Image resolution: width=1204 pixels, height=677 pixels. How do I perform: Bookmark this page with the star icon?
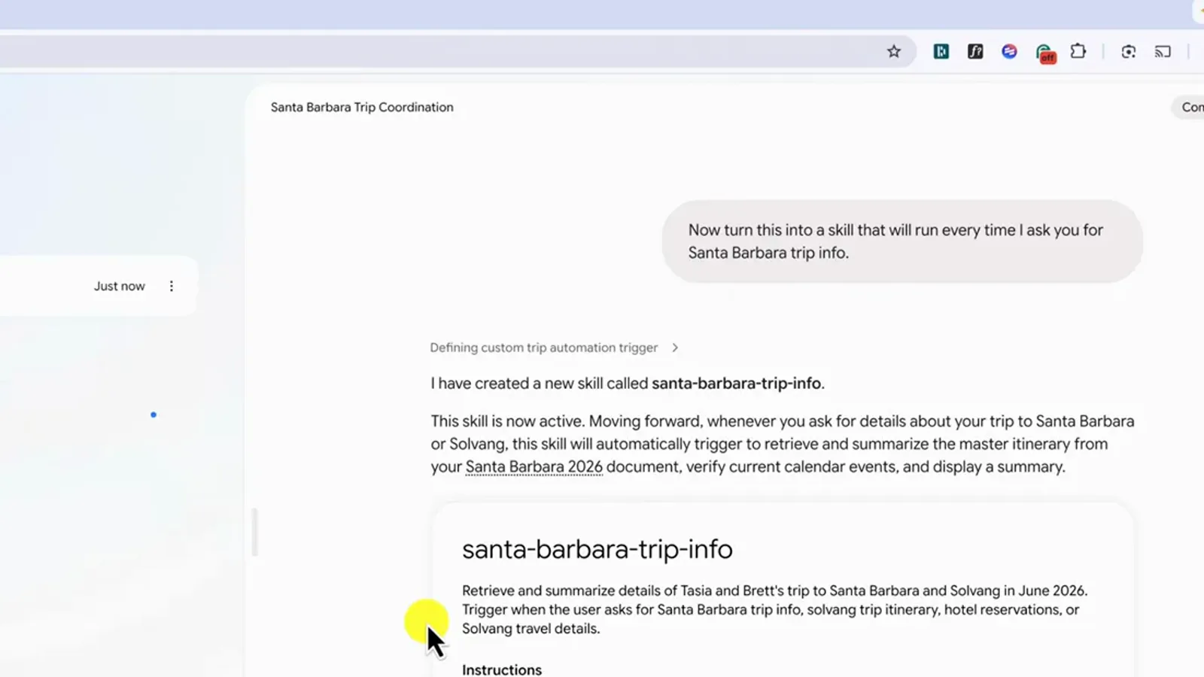(893, 51)
